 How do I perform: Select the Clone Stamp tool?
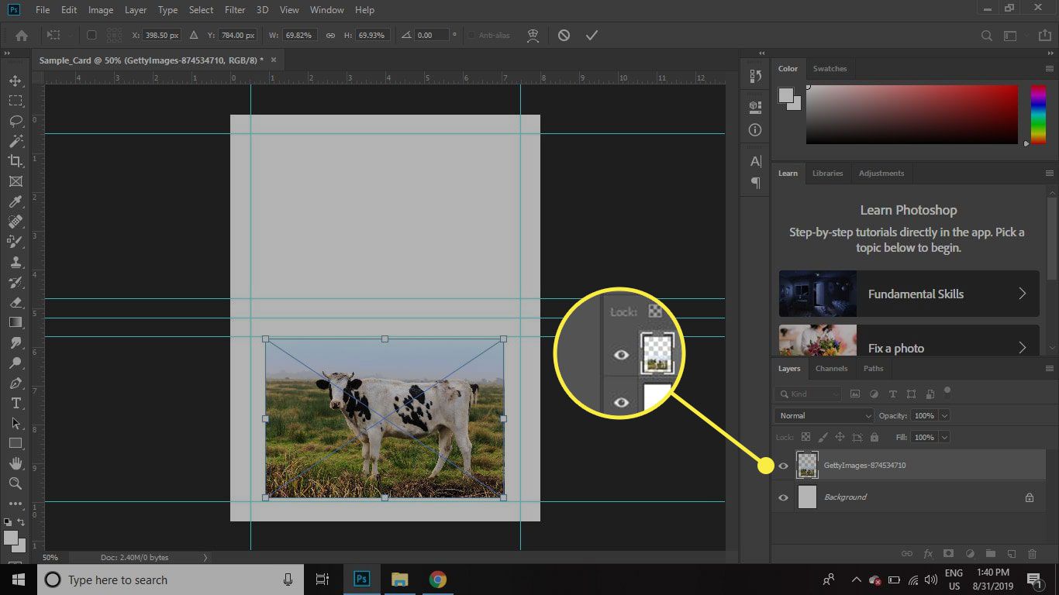[x=16, y=262]
